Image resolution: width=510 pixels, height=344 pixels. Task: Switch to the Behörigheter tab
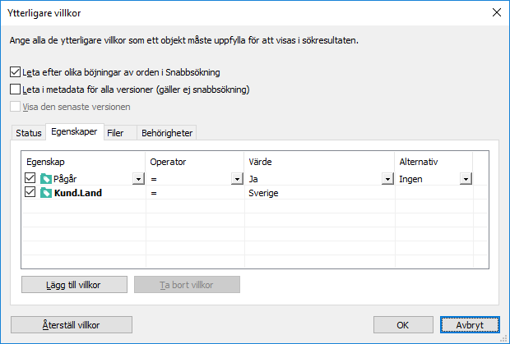point(167,133)
